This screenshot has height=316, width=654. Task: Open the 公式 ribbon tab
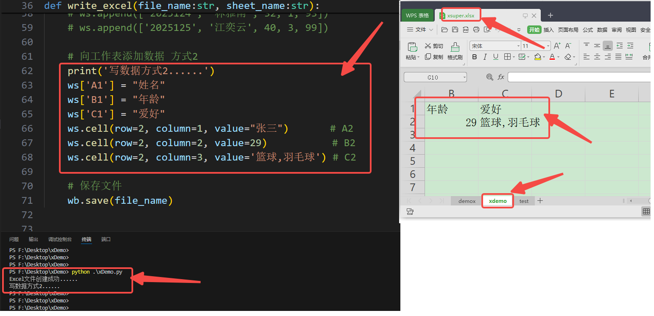coord(588,30)
